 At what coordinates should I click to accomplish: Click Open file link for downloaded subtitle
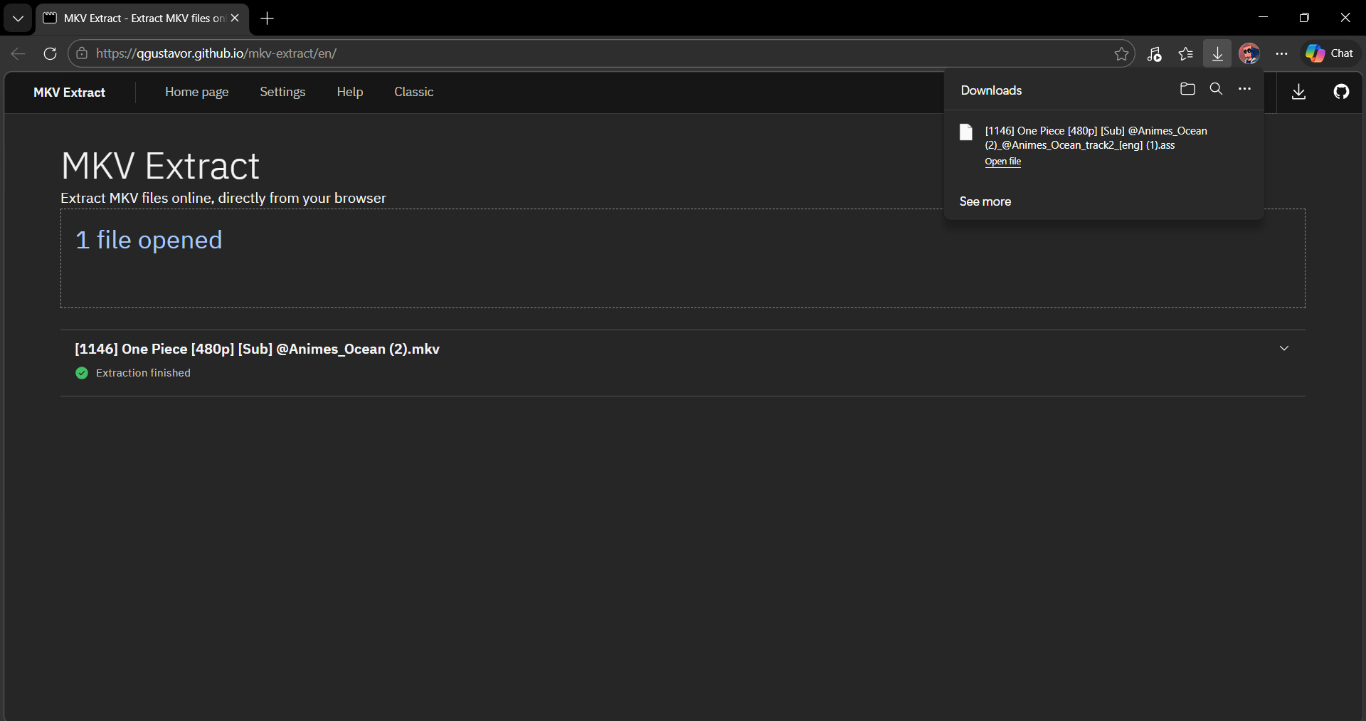[x=1002, y=162]
